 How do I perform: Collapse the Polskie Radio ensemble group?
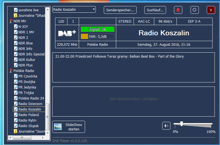pos(11,71)
